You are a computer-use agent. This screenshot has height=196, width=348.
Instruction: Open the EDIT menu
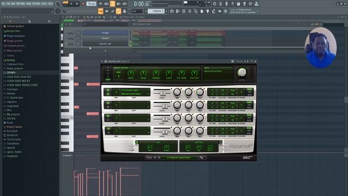point(9,4)
